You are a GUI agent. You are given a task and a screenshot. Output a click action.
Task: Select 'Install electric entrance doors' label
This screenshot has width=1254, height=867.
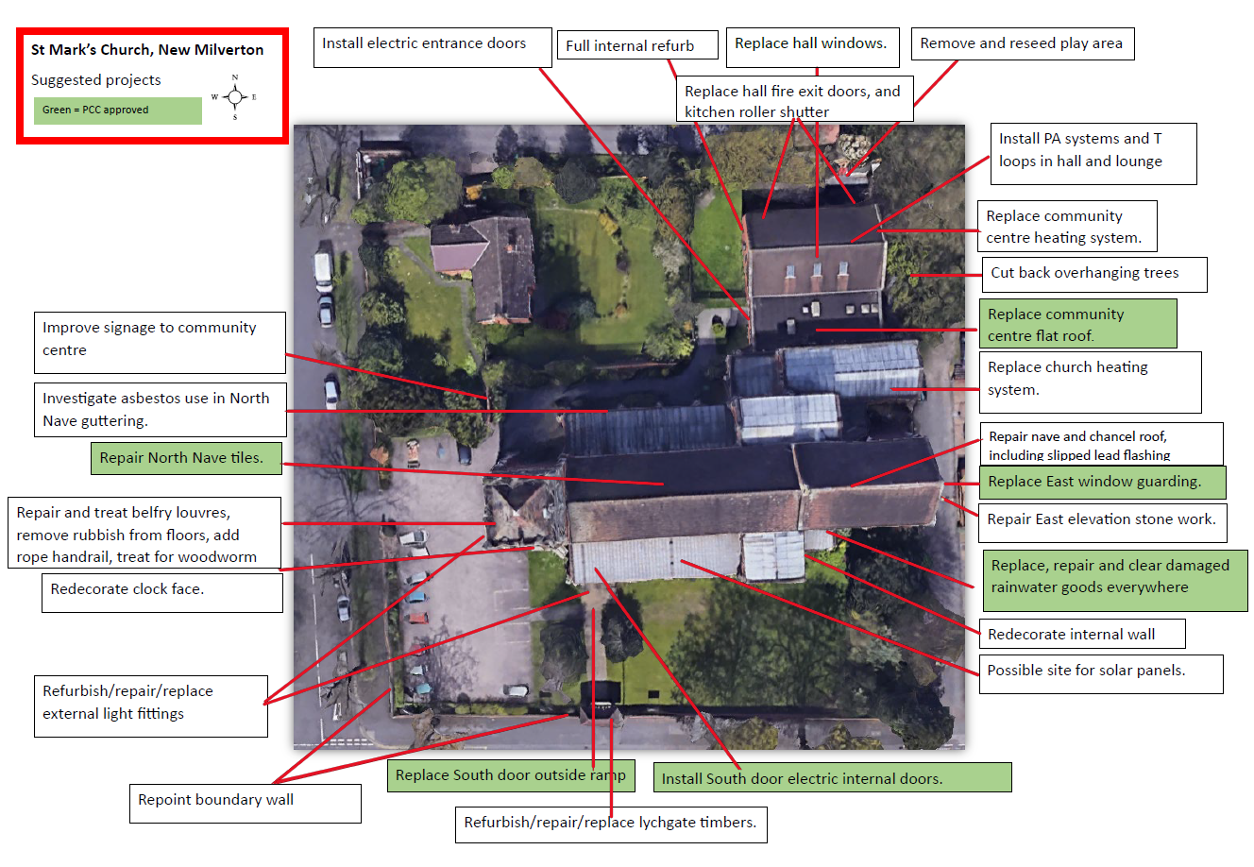click(x=432, y=47)
